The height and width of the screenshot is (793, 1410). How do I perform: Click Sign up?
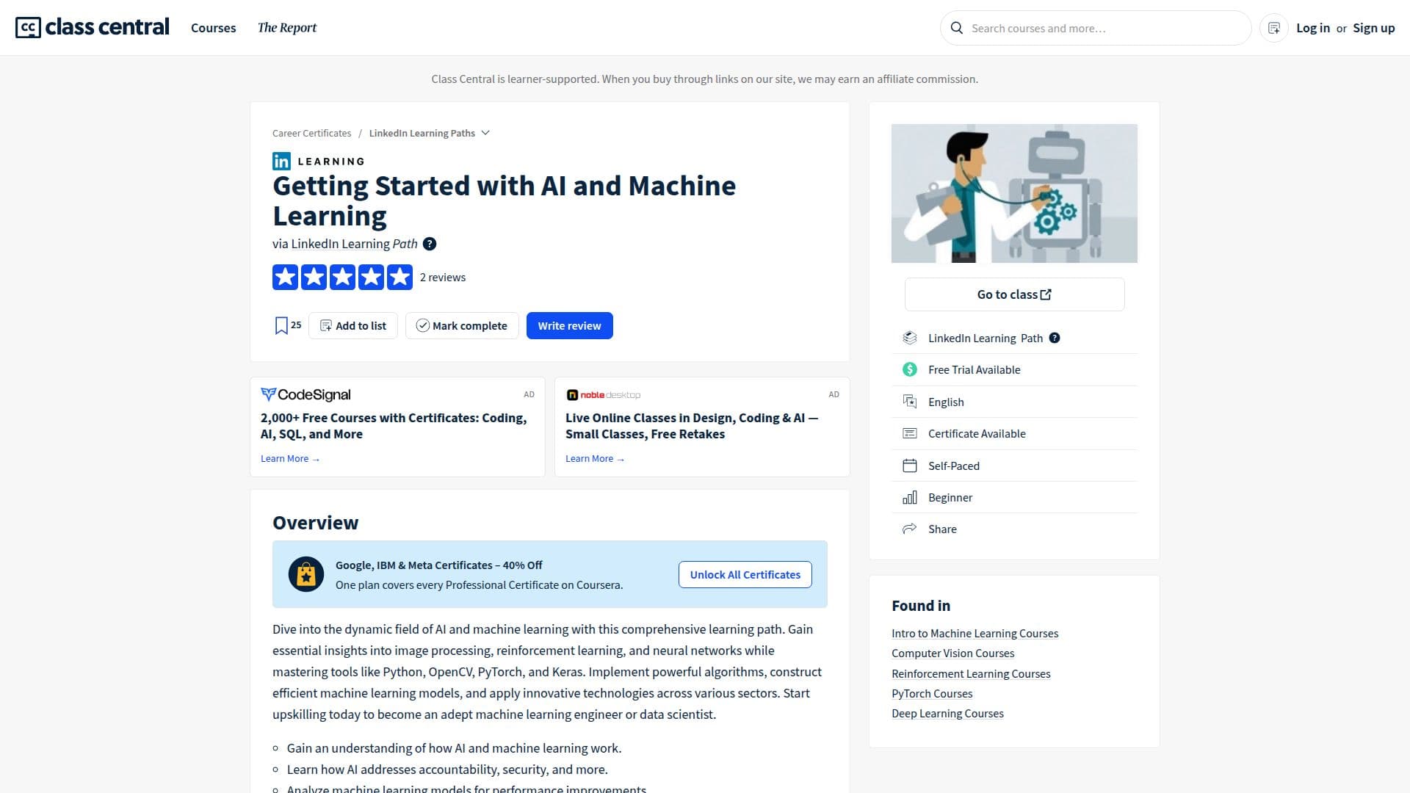(1374, 28)
